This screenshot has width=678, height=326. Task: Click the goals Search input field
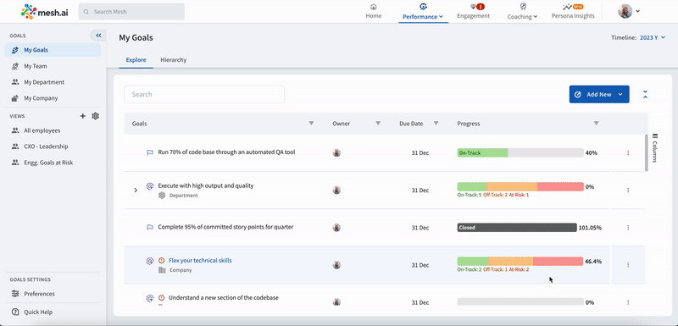pyautogui.click(x=204, y=94)
